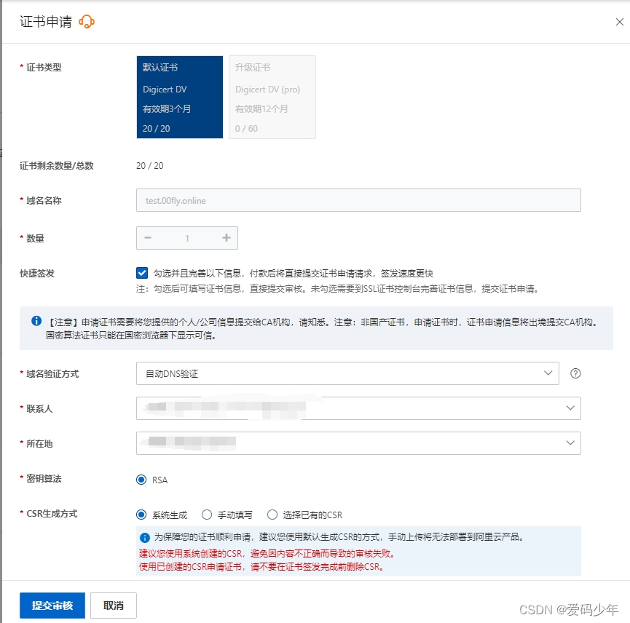Click the 域名名称 input field
630x623 pixels.
coord(358,200)
